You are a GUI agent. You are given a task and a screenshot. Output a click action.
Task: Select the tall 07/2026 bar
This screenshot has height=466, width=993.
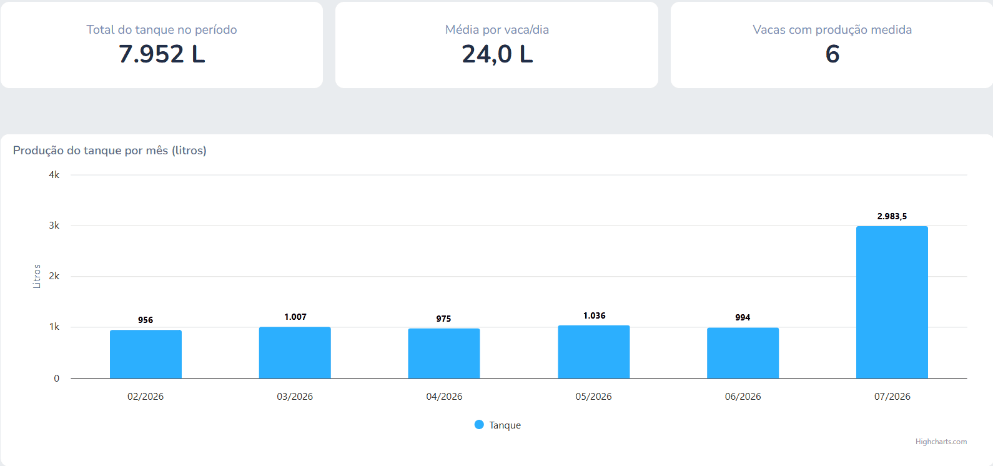(x=892, y=302)
